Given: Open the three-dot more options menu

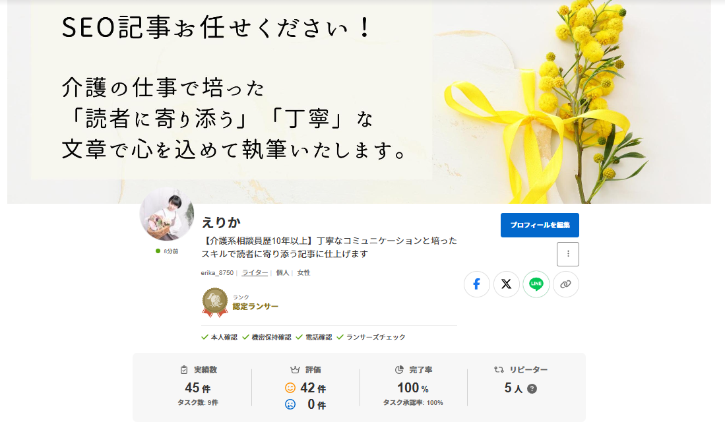Looking at the screenshot, I should (x=568, y=254).
